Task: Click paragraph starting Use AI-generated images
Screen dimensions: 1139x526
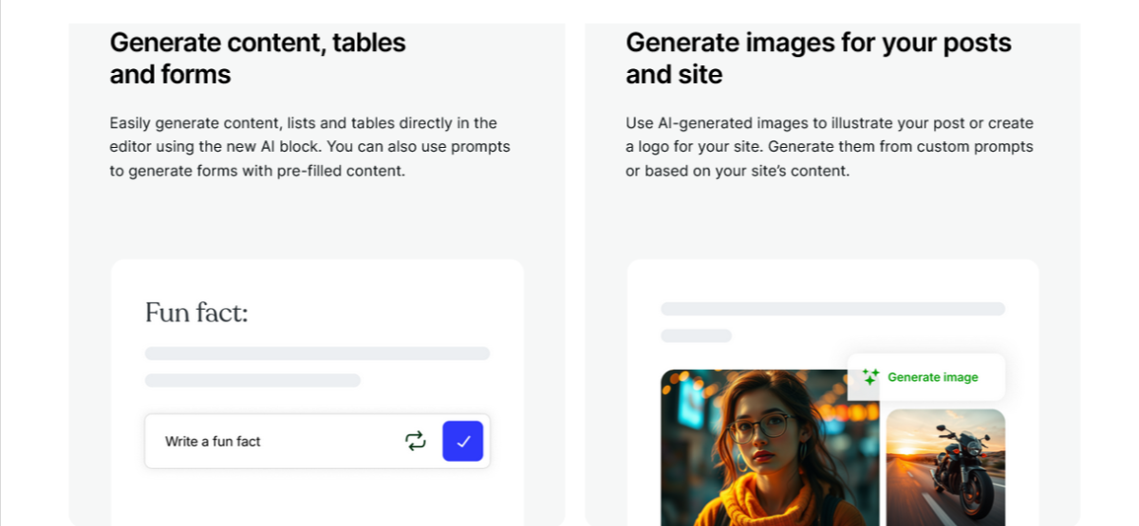Action: [x=830, y=147]
